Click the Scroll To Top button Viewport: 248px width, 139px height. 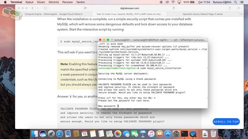coord(226,122)
